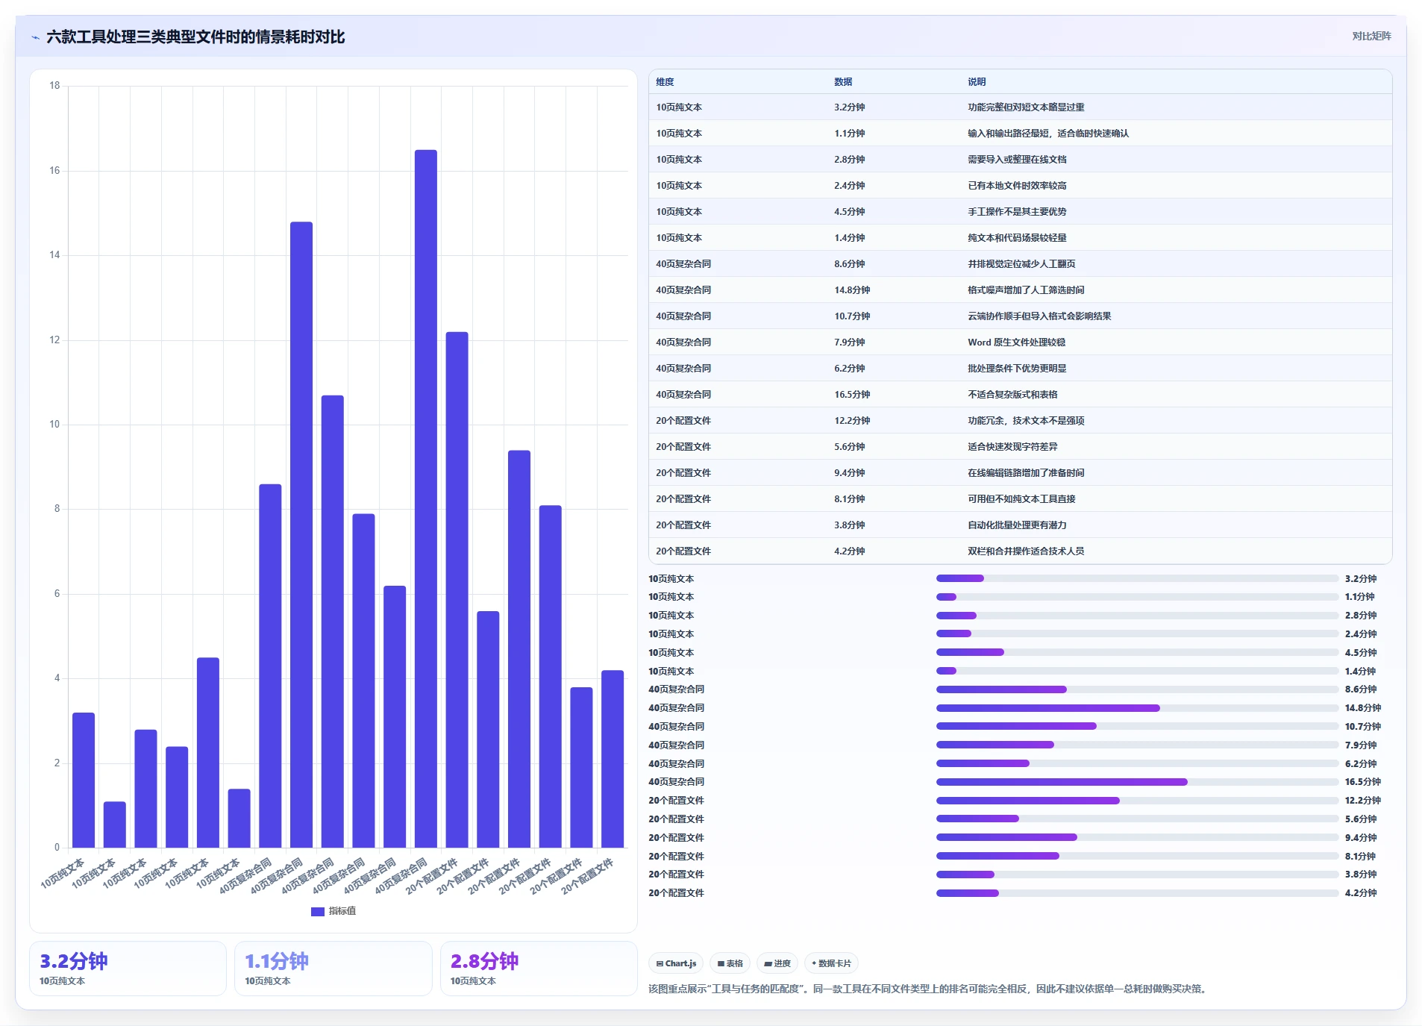Select the table row '云端协作顺手但导入格式会影响结果'
This screenshot has width=1422, height=1026.
click(1020, 316)
